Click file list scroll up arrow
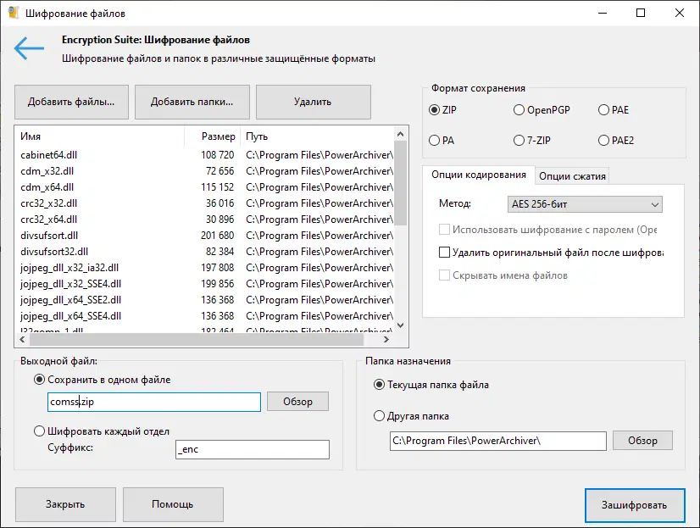This screenshot has height=528, width=700. point(401,134)
